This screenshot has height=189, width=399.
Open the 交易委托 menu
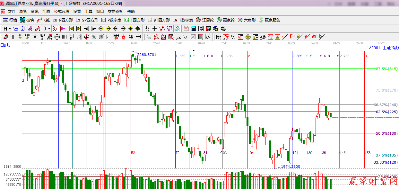(115, 11)
